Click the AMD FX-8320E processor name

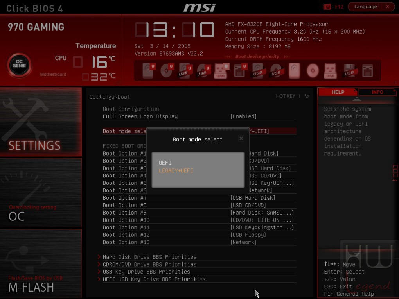(x=277, y=24)
